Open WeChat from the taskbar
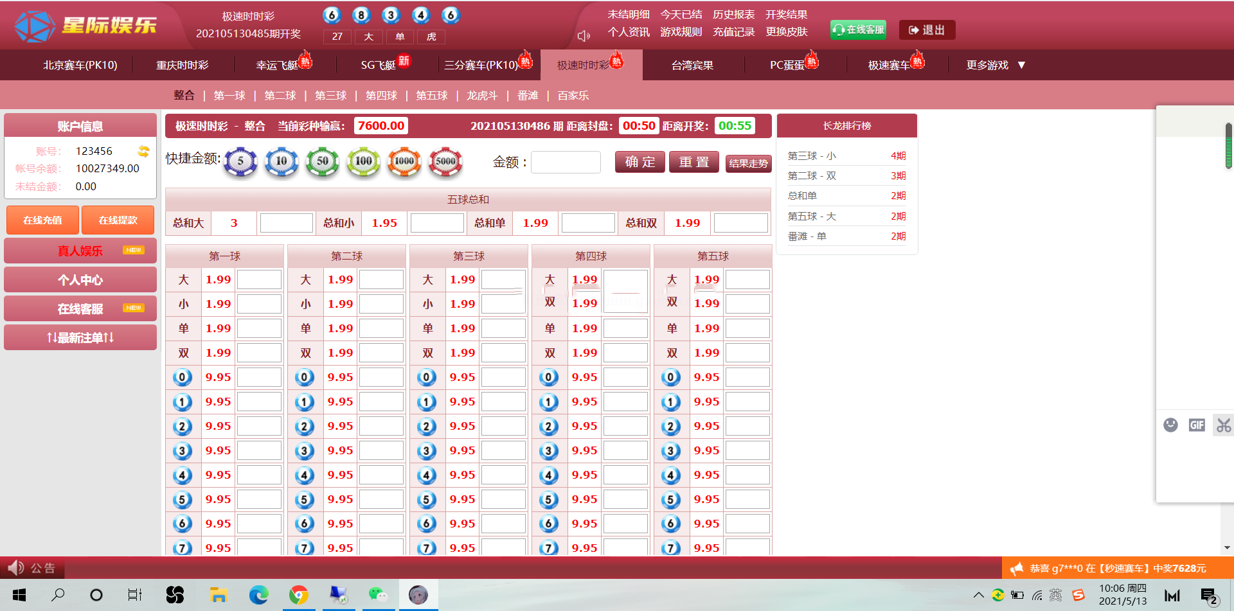Image resolution: width=1234 pixels, height=611 pixels. [x=378, y=595]
